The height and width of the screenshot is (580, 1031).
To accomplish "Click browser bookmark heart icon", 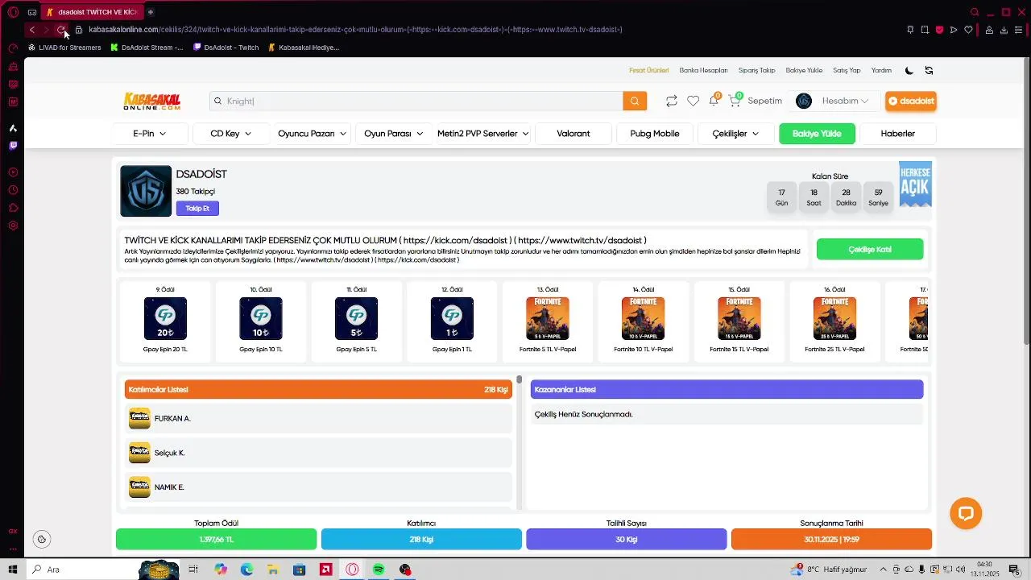I will pyautogui.click(x=968, y=30).
